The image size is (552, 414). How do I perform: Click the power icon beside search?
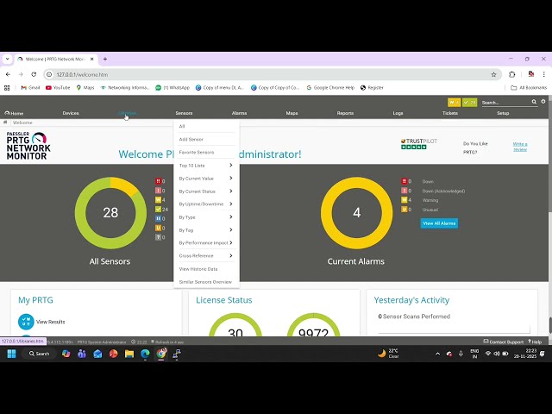(543, 102)
